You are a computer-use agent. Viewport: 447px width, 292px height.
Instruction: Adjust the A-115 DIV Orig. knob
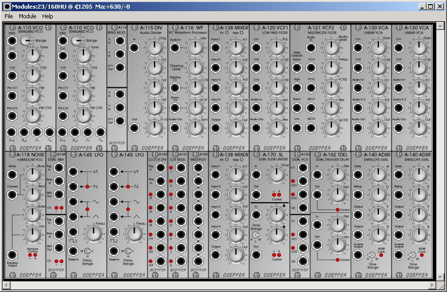coord(154,47)
